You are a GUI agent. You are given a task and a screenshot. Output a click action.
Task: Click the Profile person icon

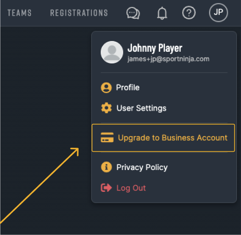tap(106, 88)
